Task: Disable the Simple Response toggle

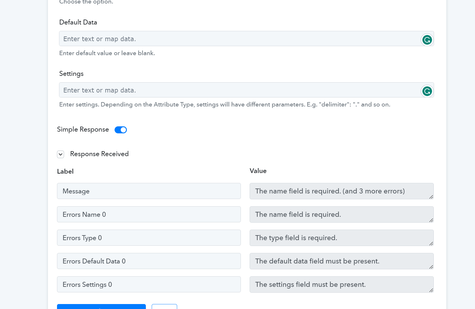Action: point(121,130)
